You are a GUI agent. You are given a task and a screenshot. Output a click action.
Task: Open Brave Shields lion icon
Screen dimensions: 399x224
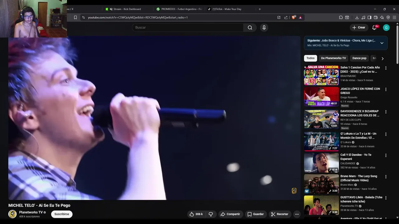pyautogui.click(x=294, y=17)
